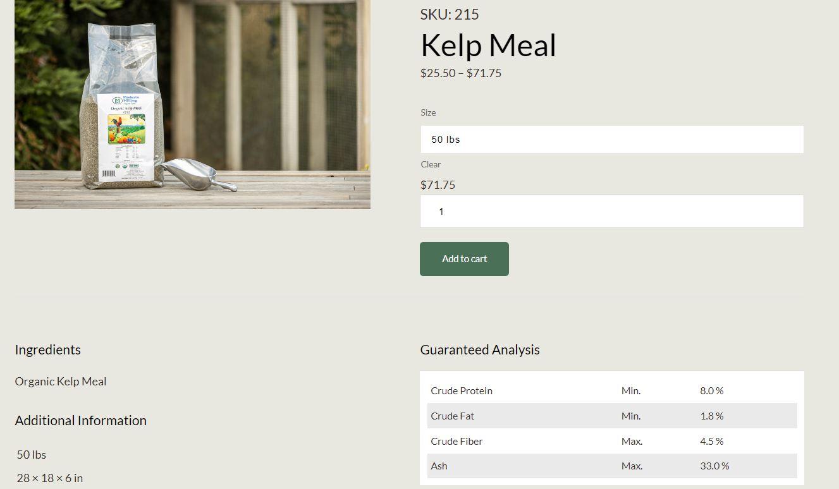This screenshot has height=489, width=839.
Task: Click the Size field label
Action: click(428, 112)
